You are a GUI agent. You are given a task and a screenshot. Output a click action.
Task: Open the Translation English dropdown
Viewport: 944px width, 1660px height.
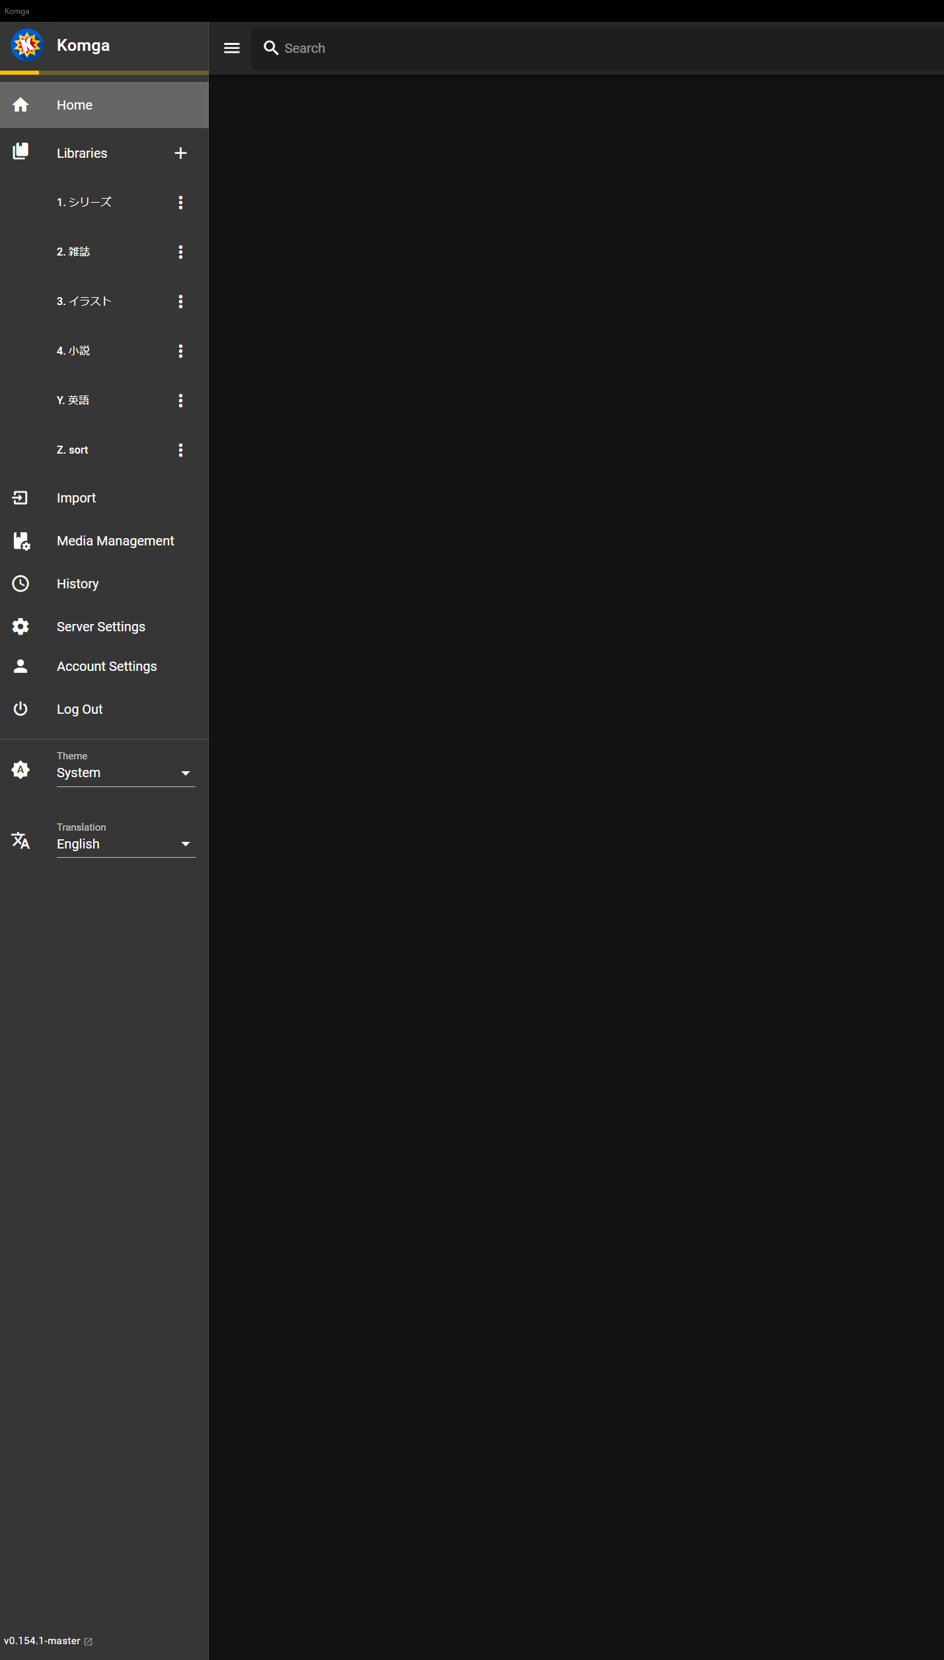click(126, 843)
